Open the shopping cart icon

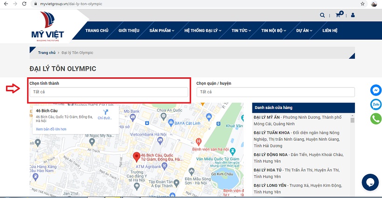339,14
